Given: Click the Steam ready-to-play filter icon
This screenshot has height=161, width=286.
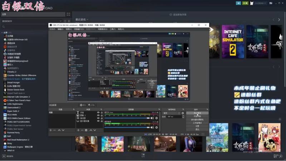Looking at the screenshot, I should [x=69, y=21].
